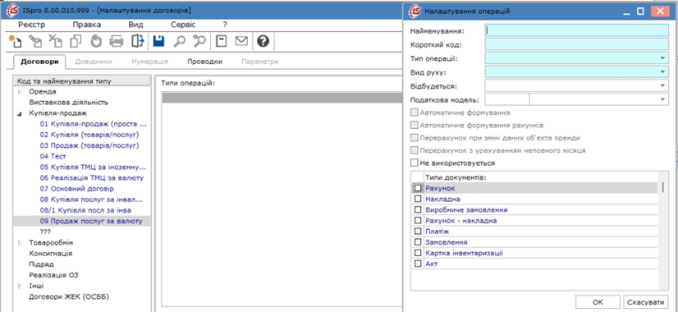
Task: Select the 04 Тест tree item
Action: click(53, 156)
